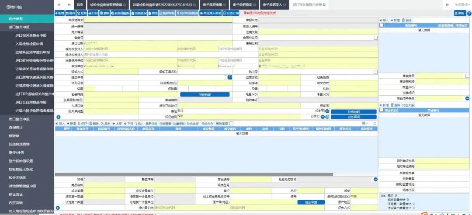Open the 初始值模板 template tool
This screenshot has height=215, width=472.
coord(121,13)
